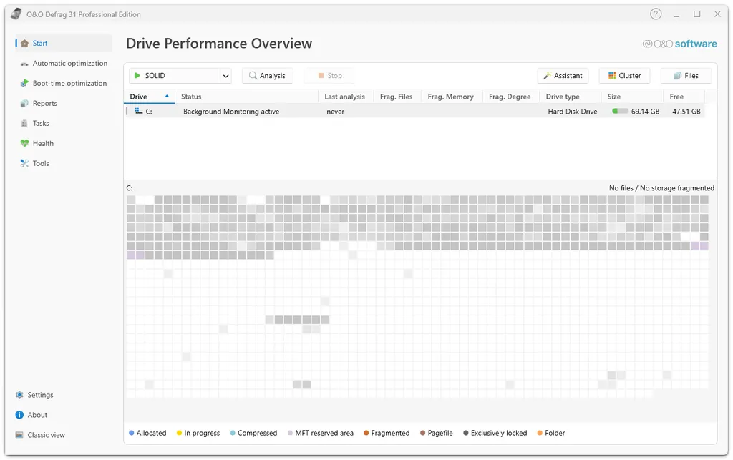Click the Tools wrench icon
The width and height of the screenshot is (733, 460).
point(24,163)
